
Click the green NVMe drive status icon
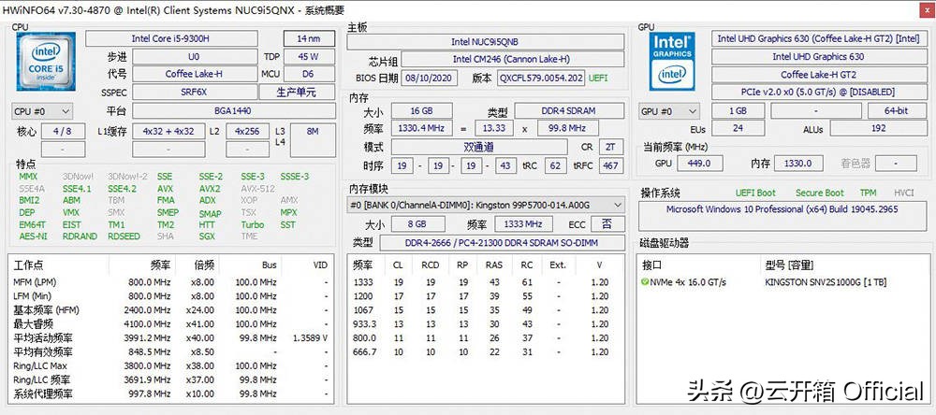645,282
